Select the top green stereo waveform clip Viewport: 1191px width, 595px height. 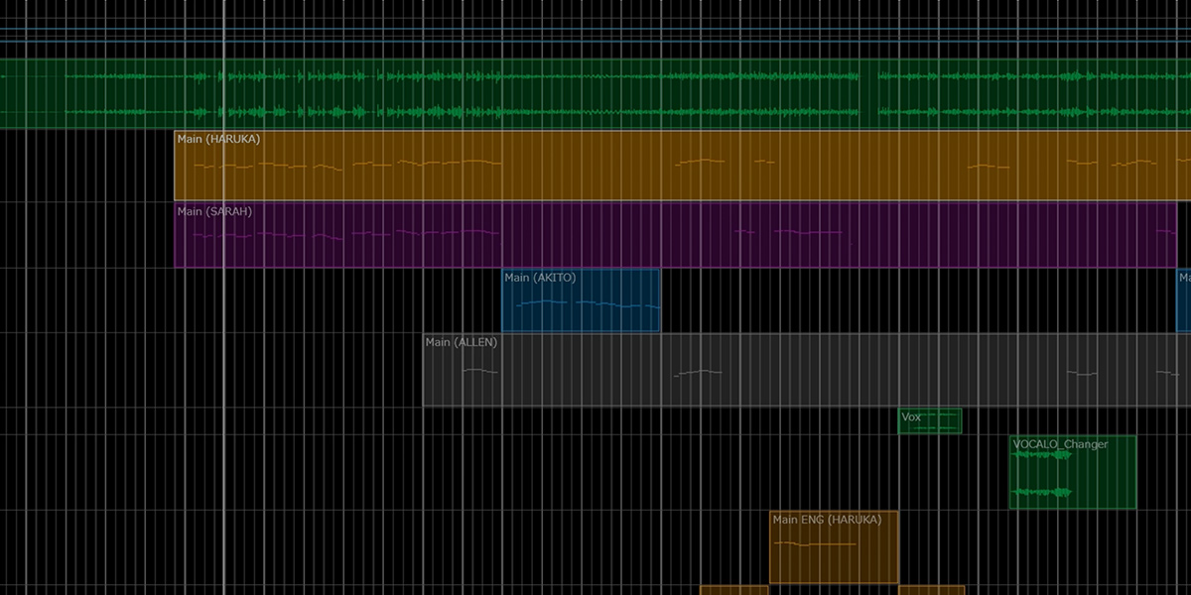point(595,94)
